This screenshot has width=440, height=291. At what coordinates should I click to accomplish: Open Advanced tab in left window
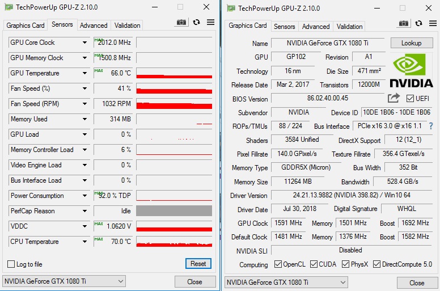(94, 26)
